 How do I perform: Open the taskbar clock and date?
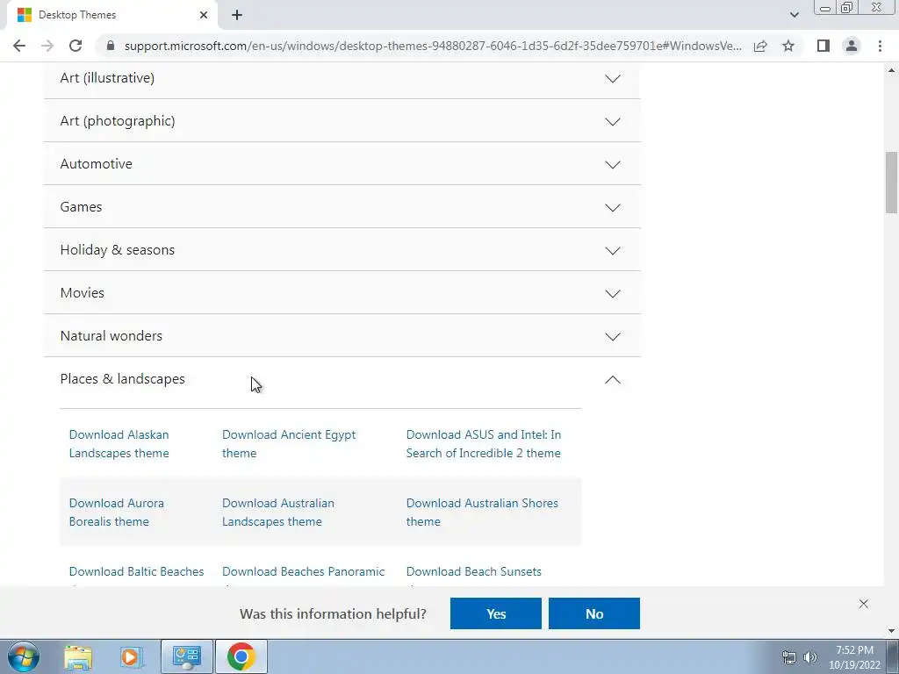point(854,657)
